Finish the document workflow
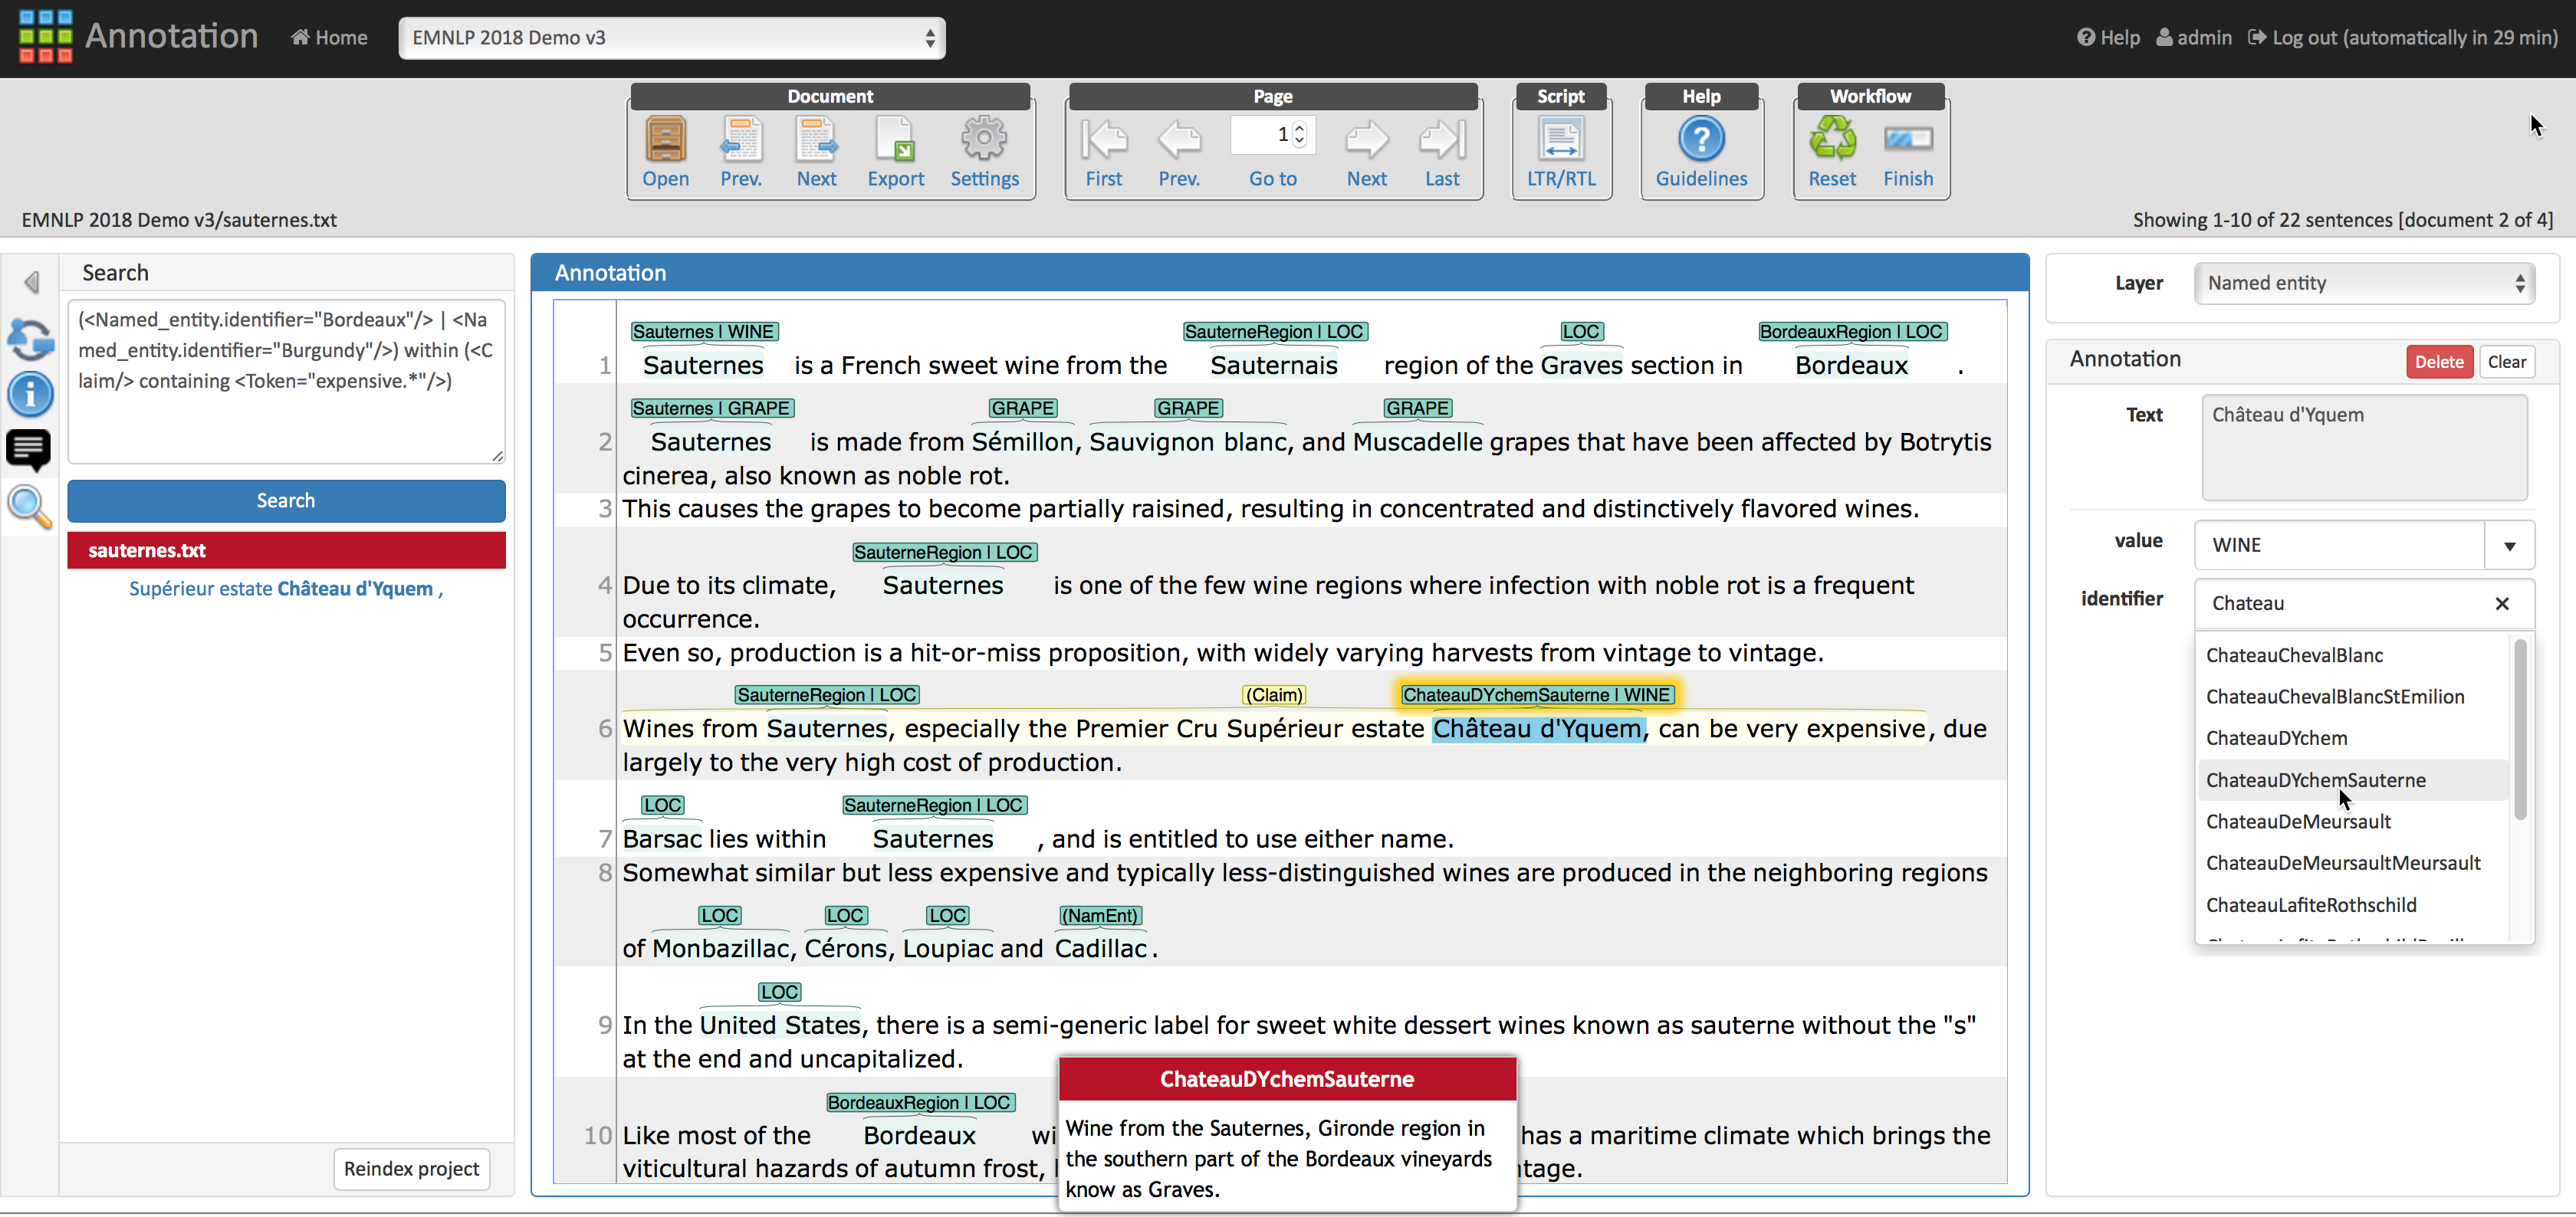Viewport: 2576px width, 1217px height. click(1908, 151)
